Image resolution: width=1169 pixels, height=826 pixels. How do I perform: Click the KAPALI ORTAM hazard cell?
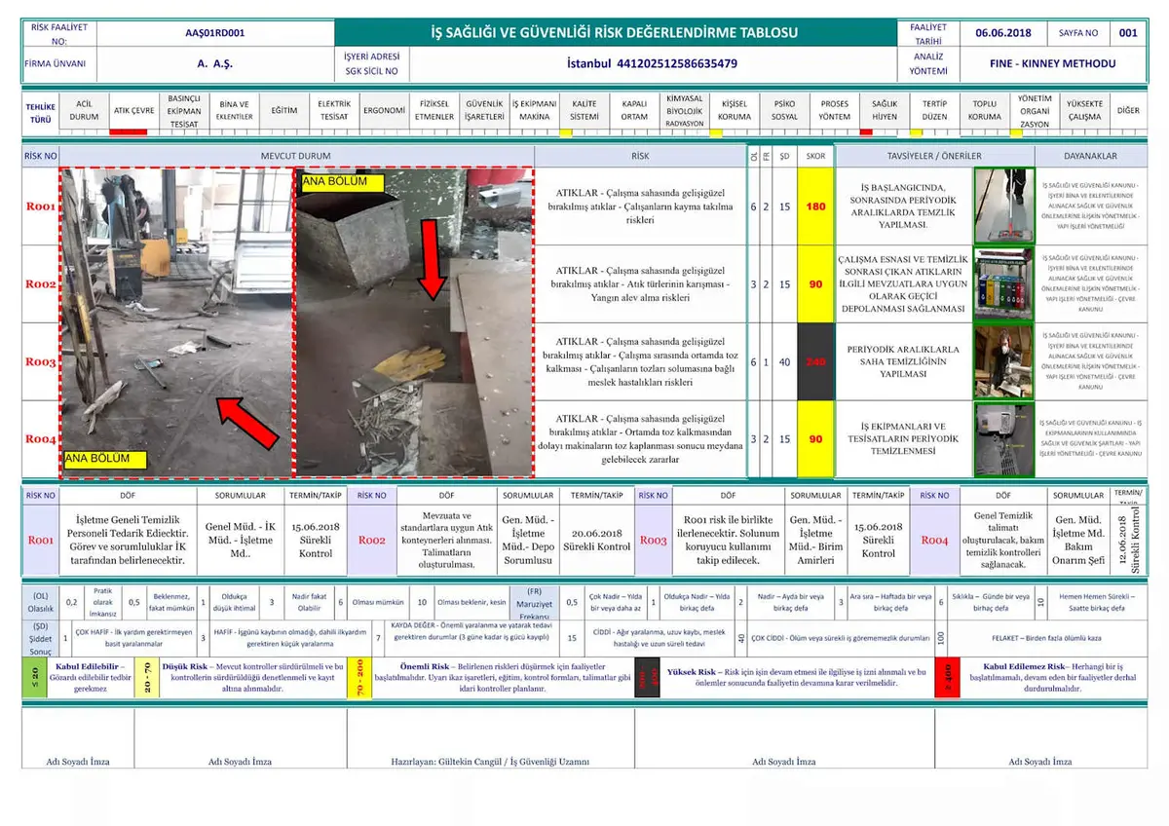(x=634, y=110)
